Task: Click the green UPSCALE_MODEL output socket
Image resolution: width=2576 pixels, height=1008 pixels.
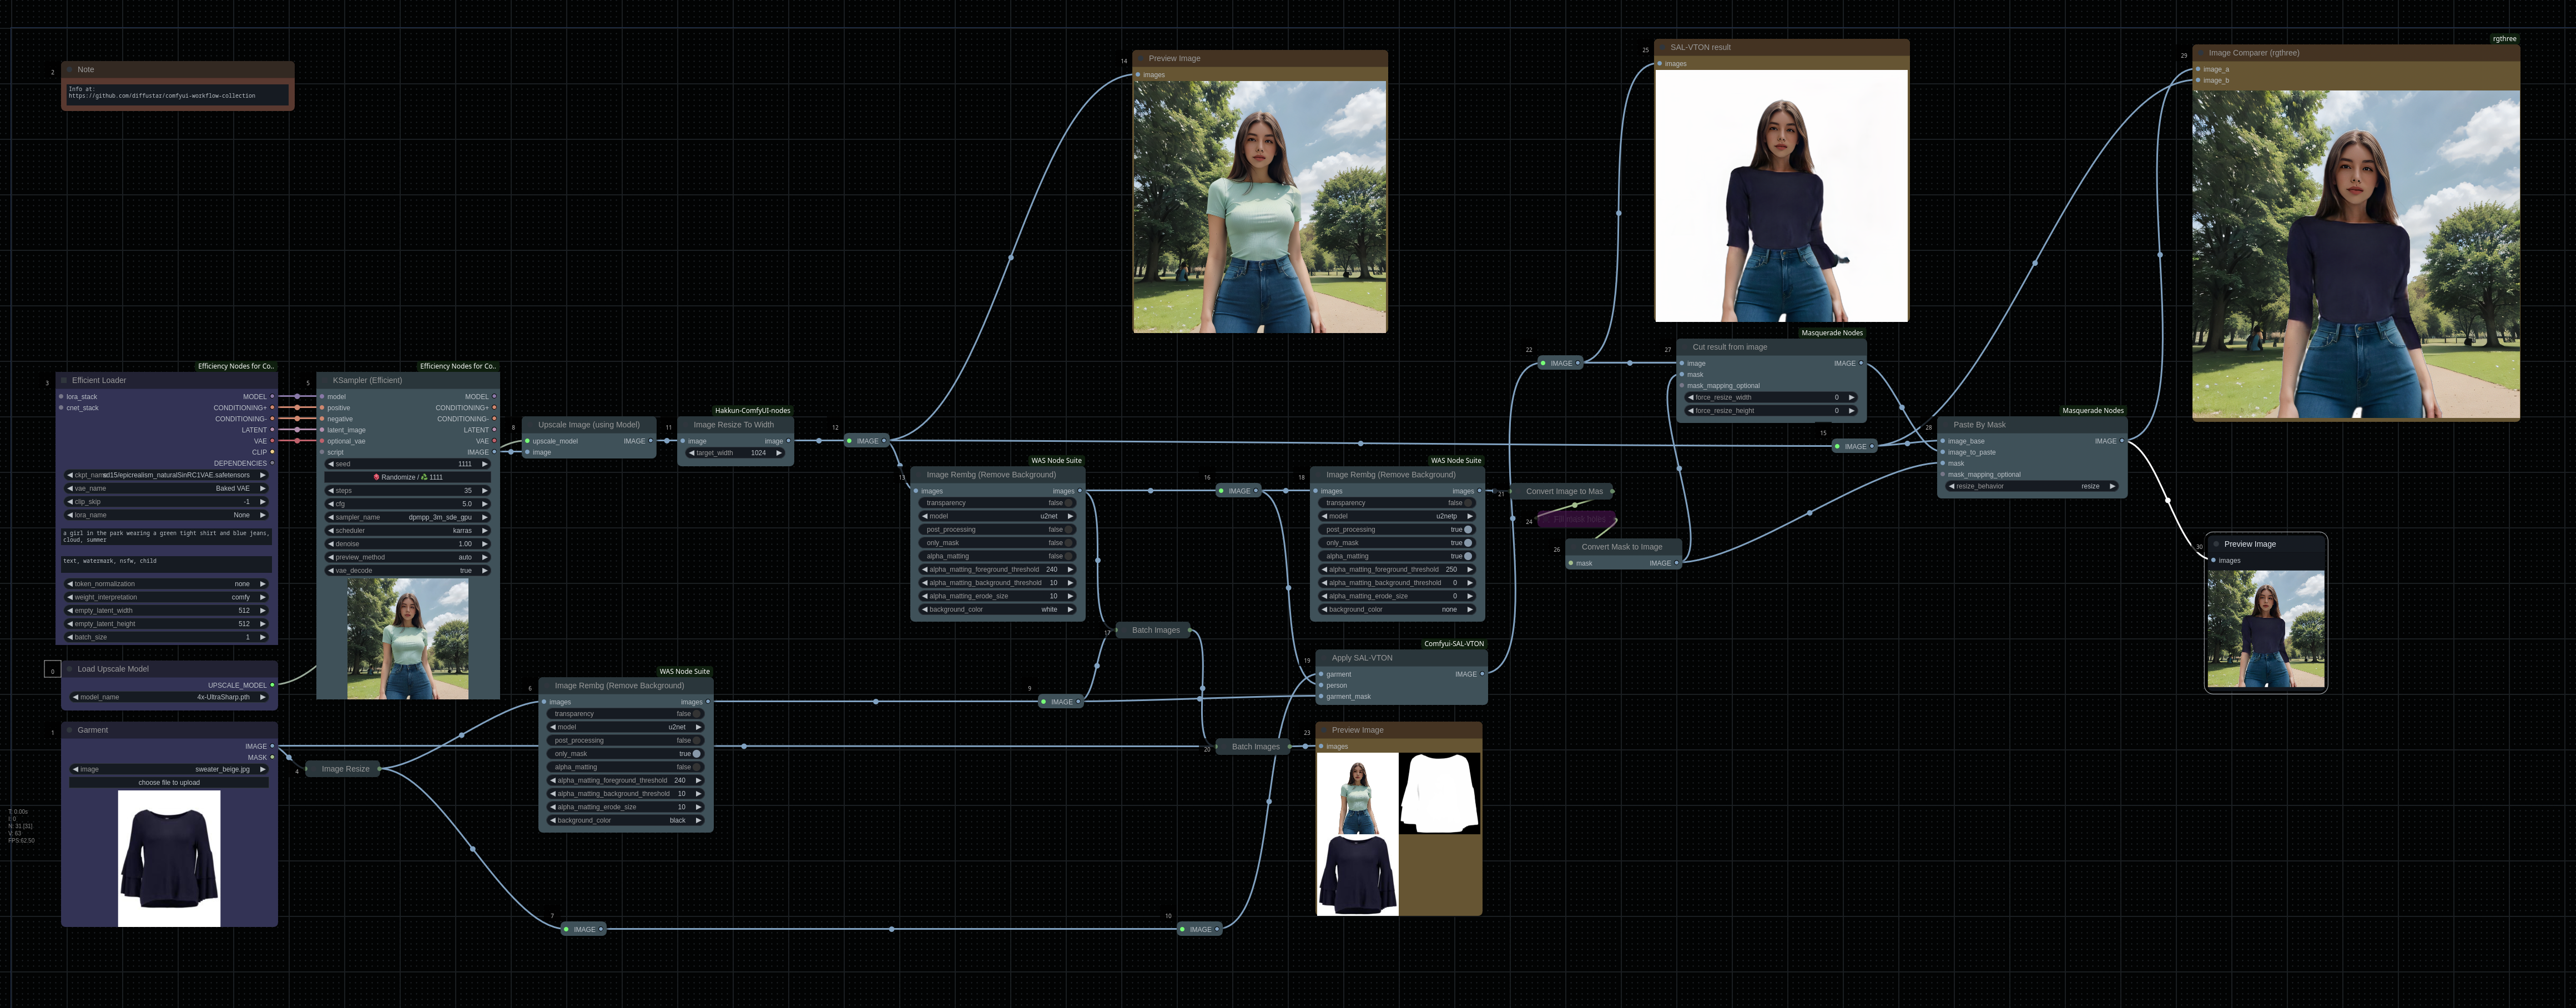Action: (x=272, y=685)
